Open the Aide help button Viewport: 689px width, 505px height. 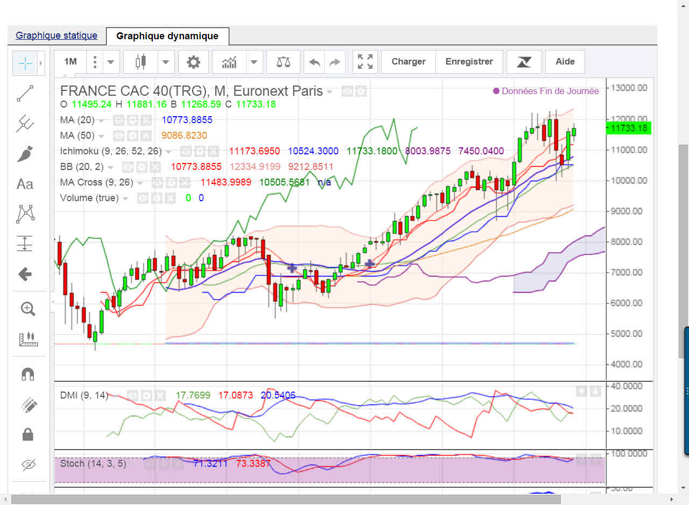point(565,62)
